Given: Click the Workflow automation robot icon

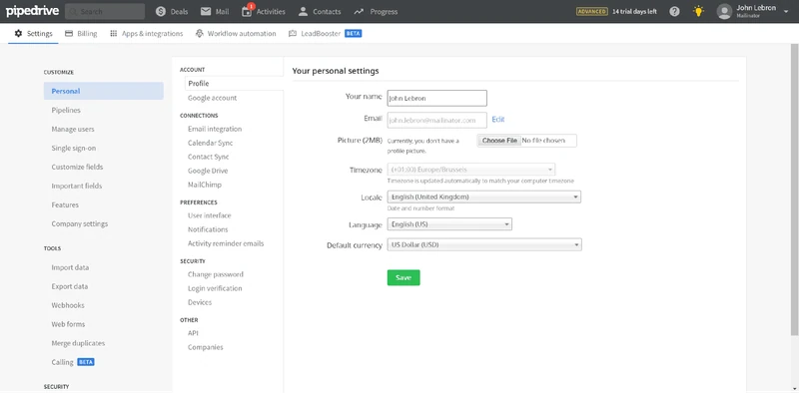Looking at the screenshot, I should (x=199, y=34).
